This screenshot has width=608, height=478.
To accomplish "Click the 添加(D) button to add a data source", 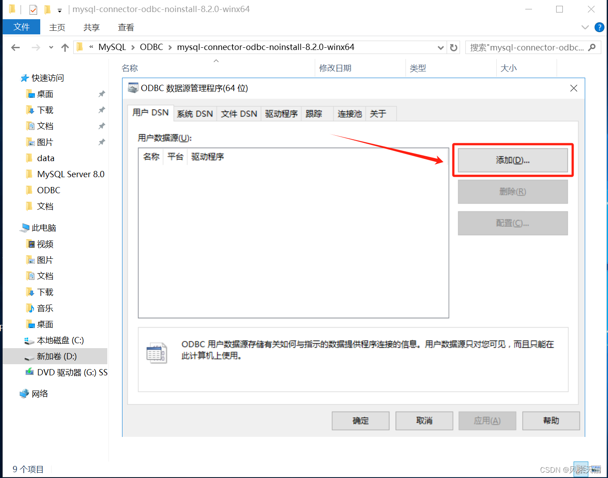I will click(x=512, y=160).
